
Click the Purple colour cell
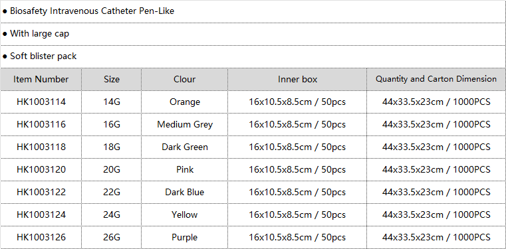(x=184, y=238)
